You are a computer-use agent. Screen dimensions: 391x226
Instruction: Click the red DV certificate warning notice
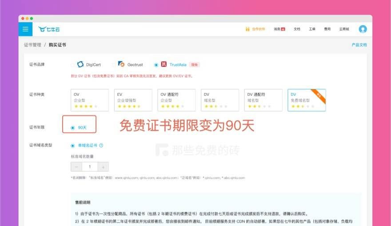click(132, 76)
